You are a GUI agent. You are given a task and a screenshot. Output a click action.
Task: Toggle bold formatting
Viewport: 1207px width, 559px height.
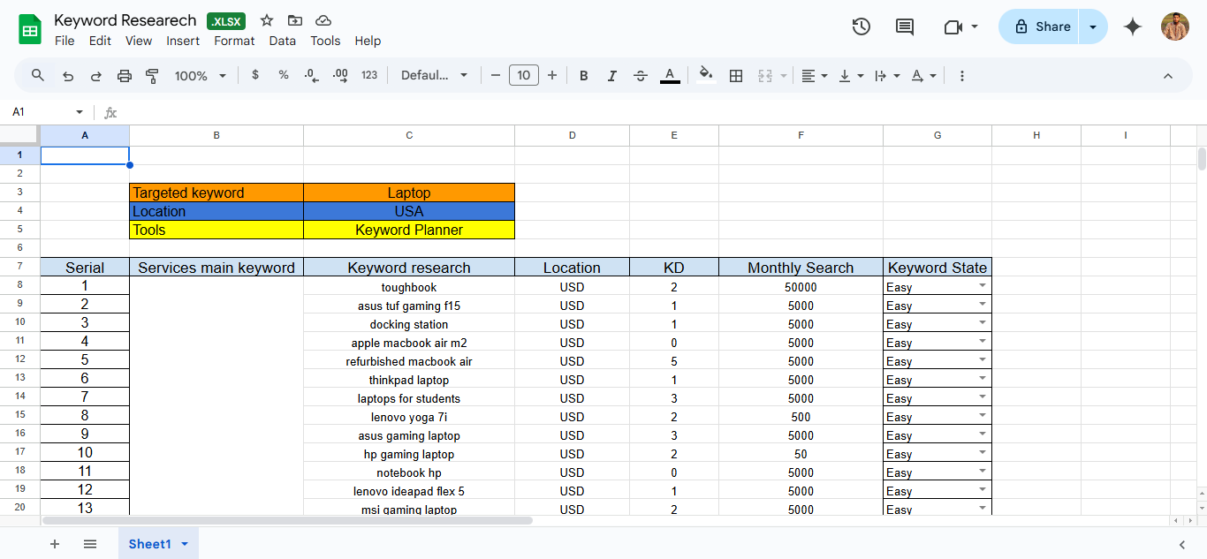pos(583,76)
